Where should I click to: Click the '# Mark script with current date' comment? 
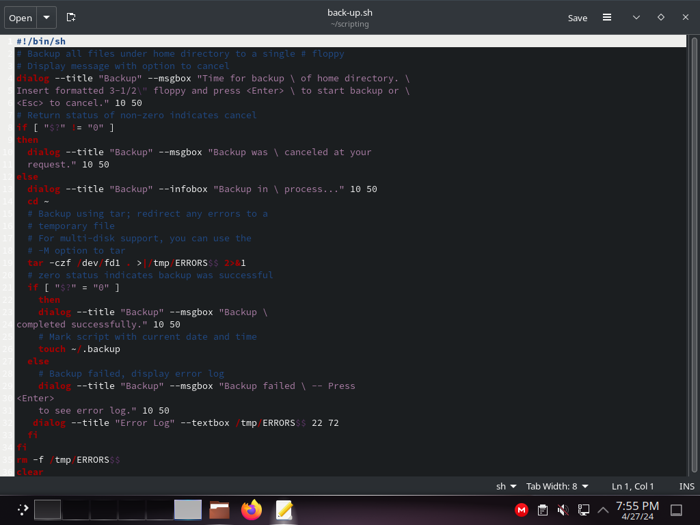click(x=148, y=336)
